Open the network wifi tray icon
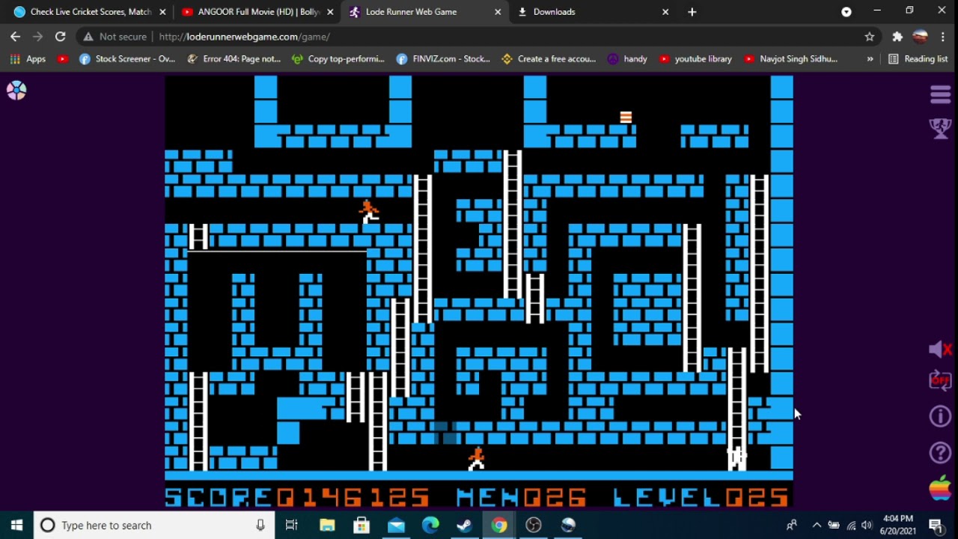 [x=851, y=526]
